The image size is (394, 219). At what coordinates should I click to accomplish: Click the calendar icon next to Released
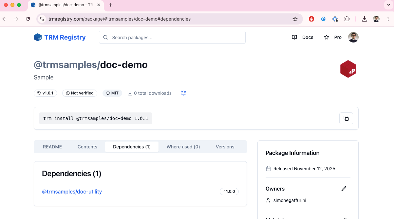pyautogui.click(x=268, y=169)
